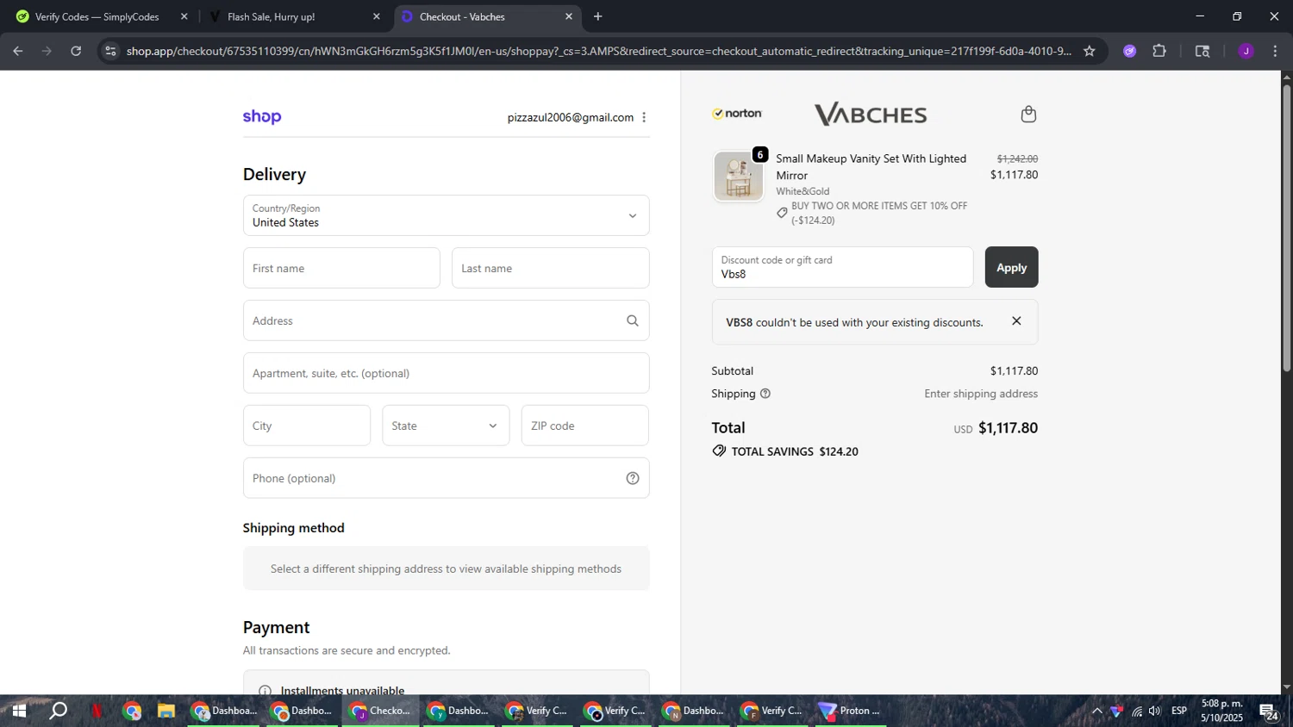Click the Apply discount button
The width and height of the screenshot is (1293, 727).
tap(1011, 267)
